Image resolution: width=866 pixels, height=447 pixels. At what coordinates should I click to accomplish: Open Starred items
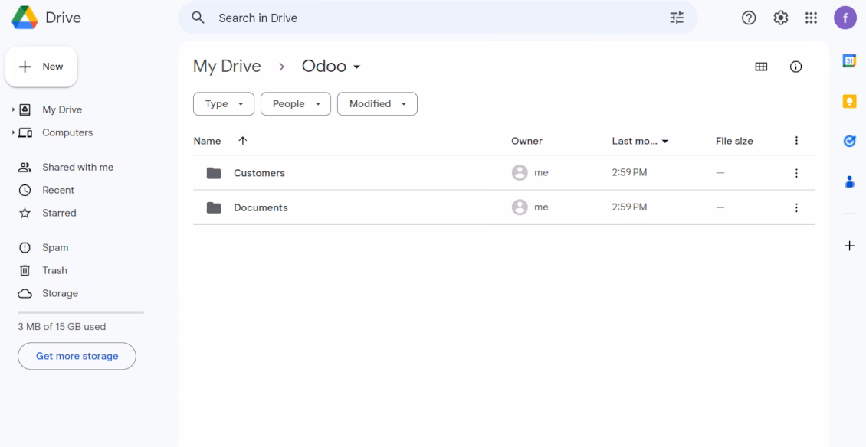click(59, 213)
